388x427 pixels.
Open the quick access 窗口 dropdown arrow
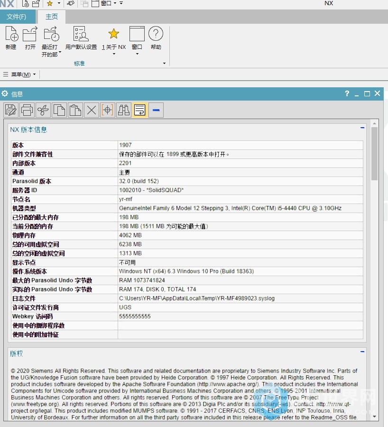(115, 3)
